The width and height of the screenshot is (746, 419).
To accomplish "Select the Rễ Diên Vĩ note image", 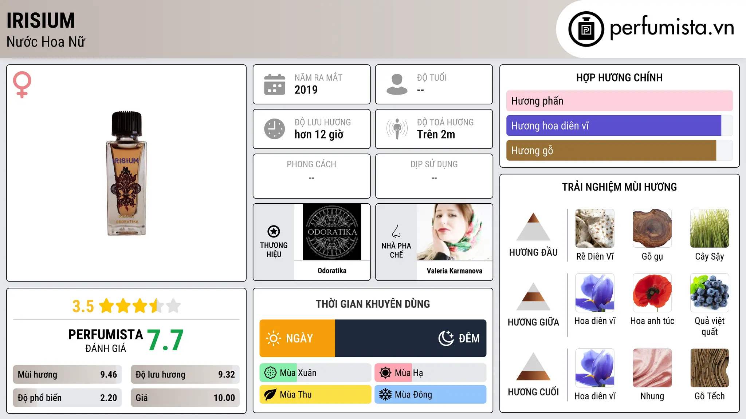I will [x=595, y=228].
